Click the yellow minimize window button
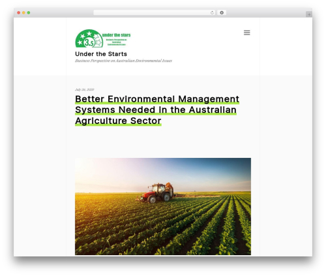The image size is (326, 276). [23, 13]
